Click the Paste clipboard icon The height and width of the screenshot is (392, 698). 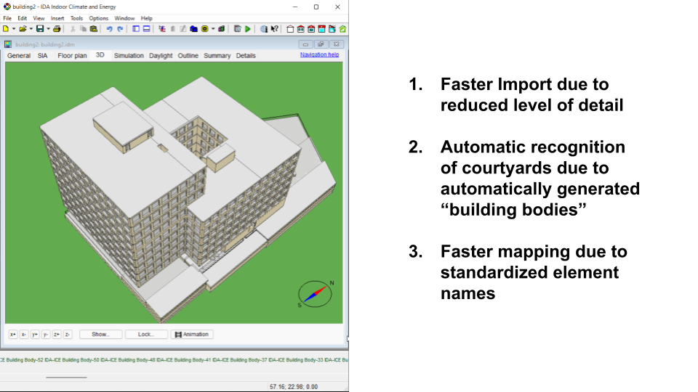coord(93,29)
